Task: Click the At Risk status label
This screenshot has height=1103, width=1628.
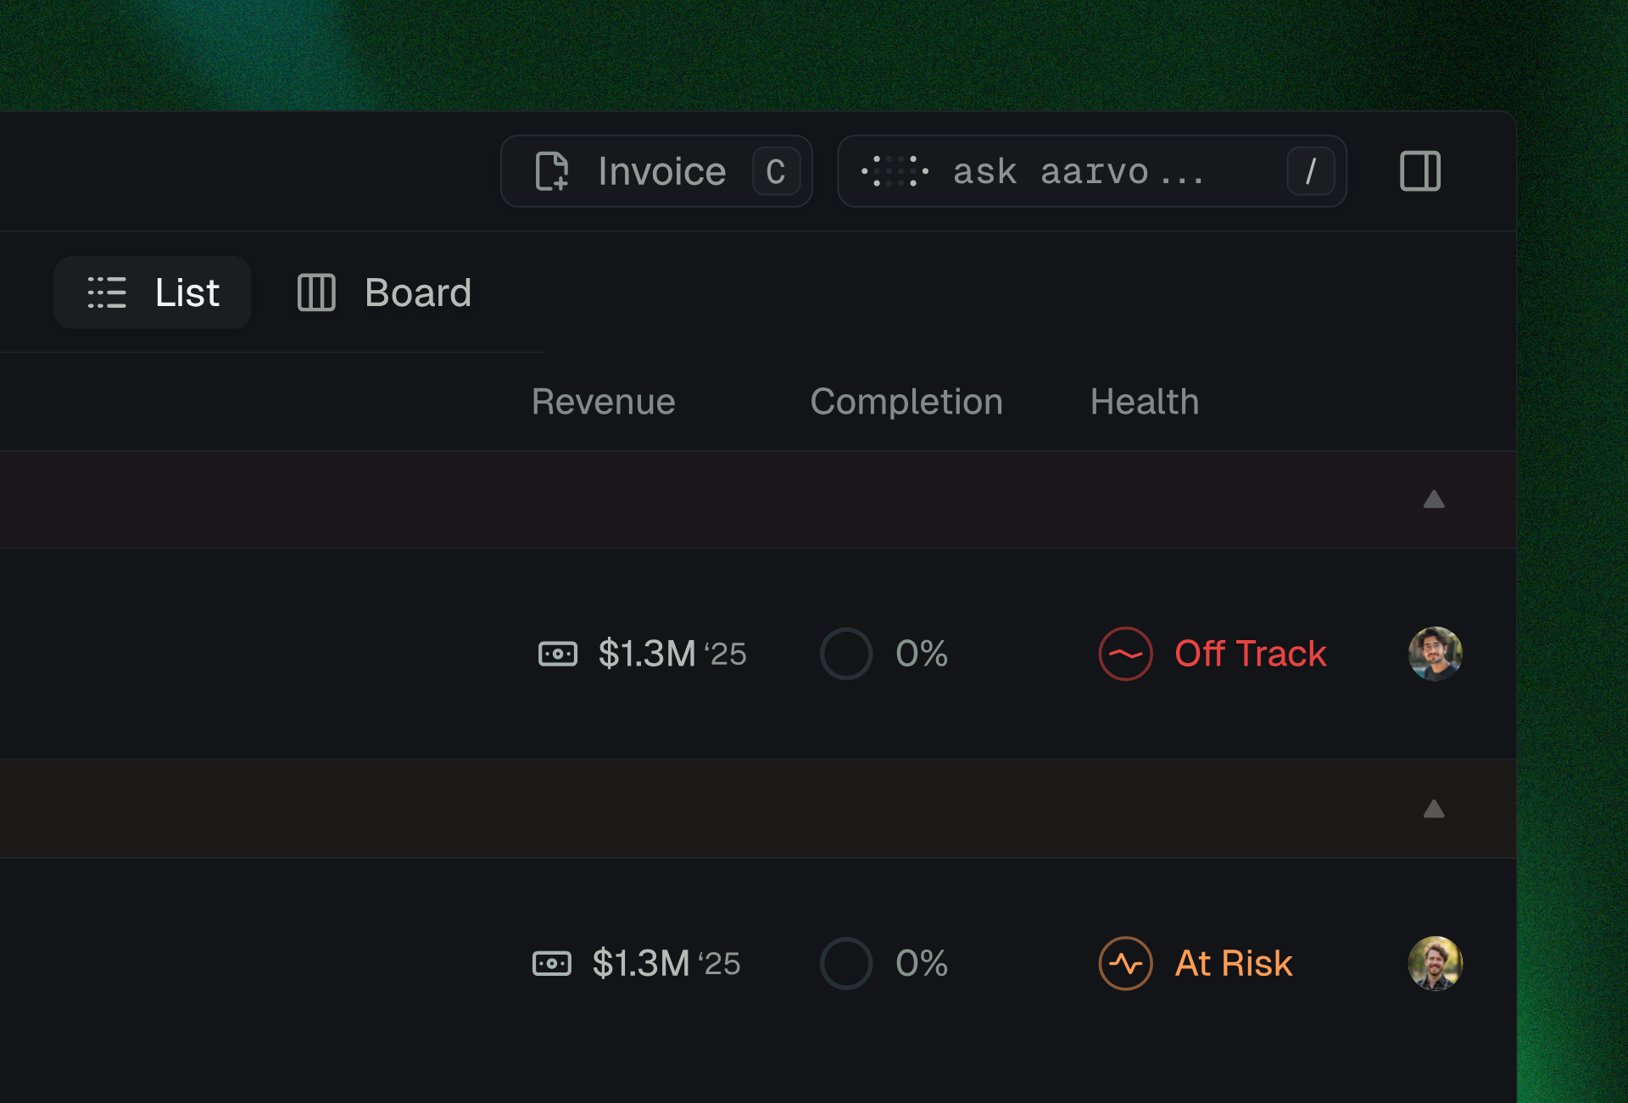Action: coord(1232,963)
